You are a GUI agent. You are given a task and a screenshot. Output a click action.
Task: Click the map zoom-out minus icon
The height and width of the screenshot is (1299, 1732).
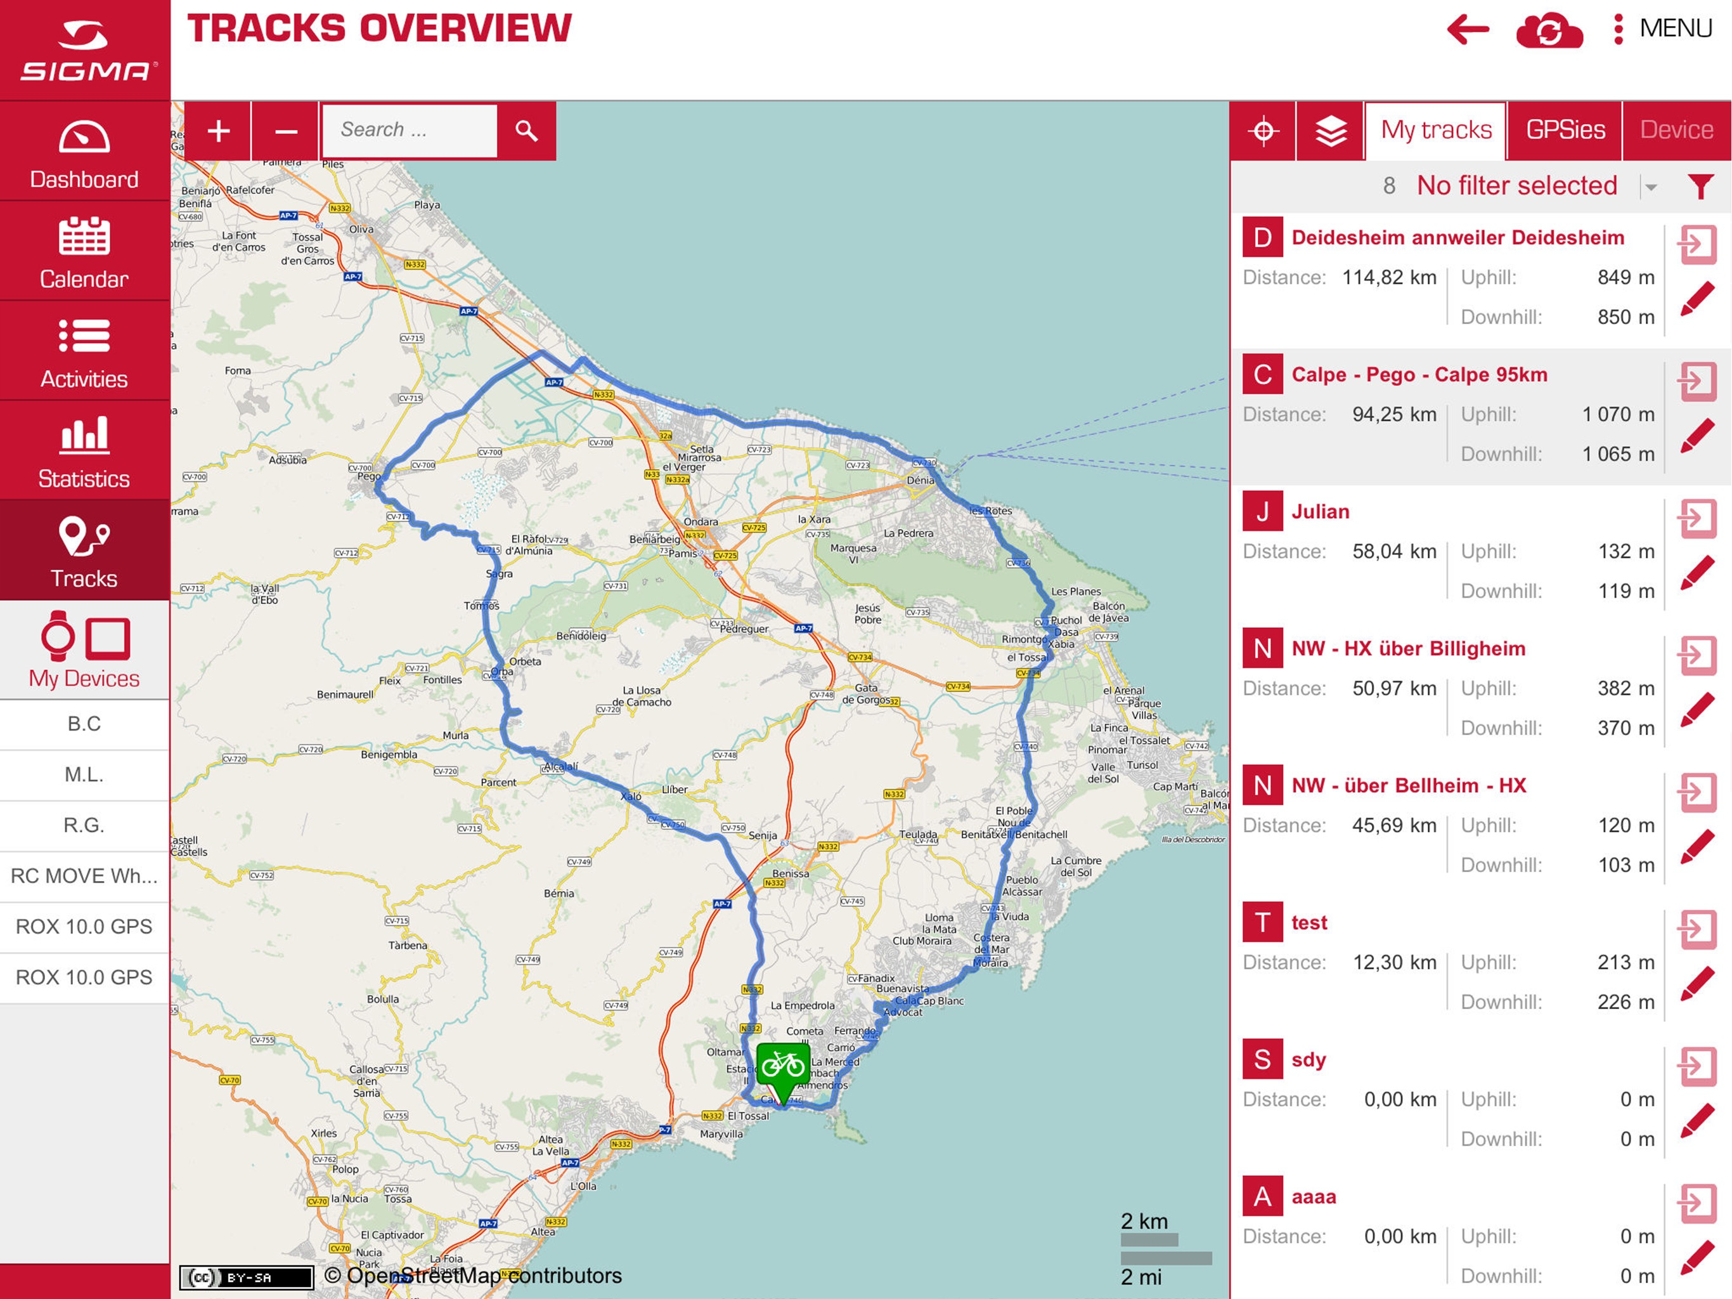[286, 131]
